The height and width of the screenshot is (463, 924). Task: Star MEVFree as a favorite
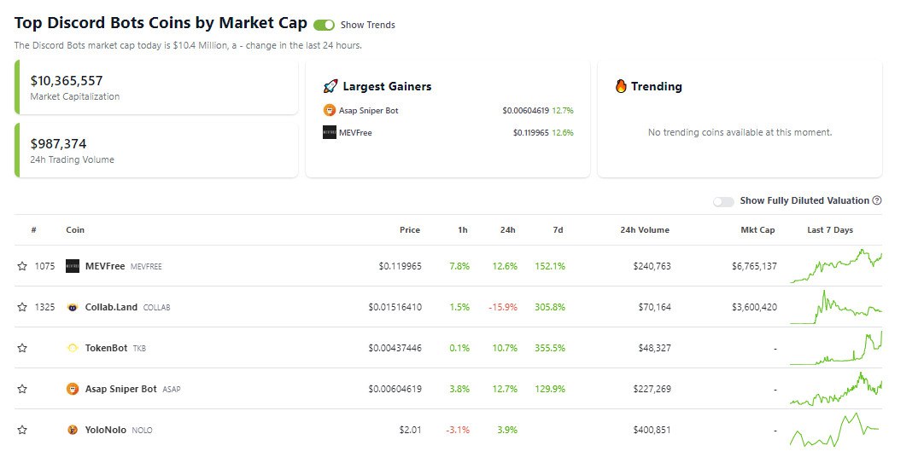(x=22, y=266)
